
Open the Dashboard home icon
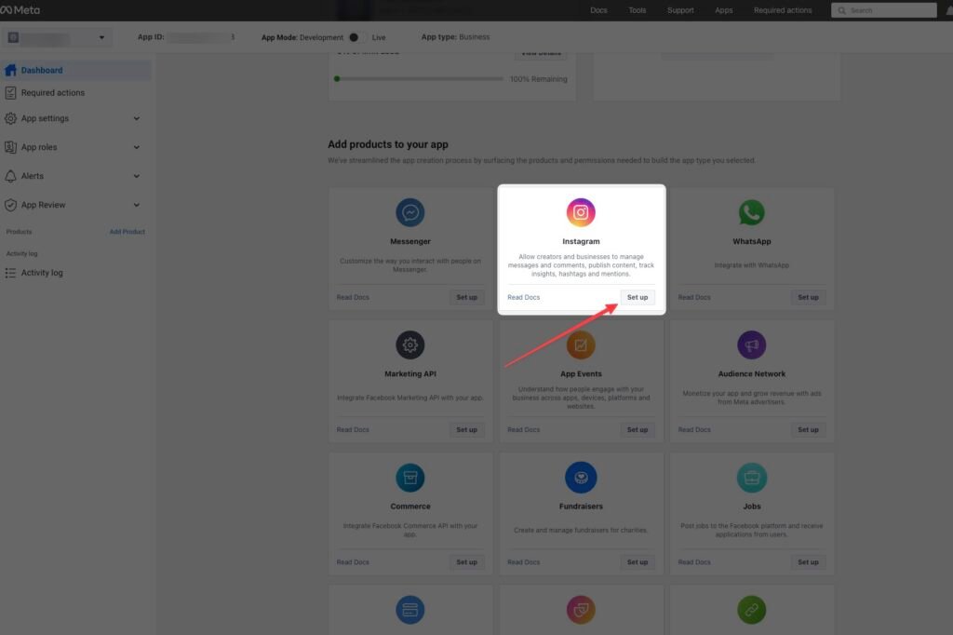[10, 70]
